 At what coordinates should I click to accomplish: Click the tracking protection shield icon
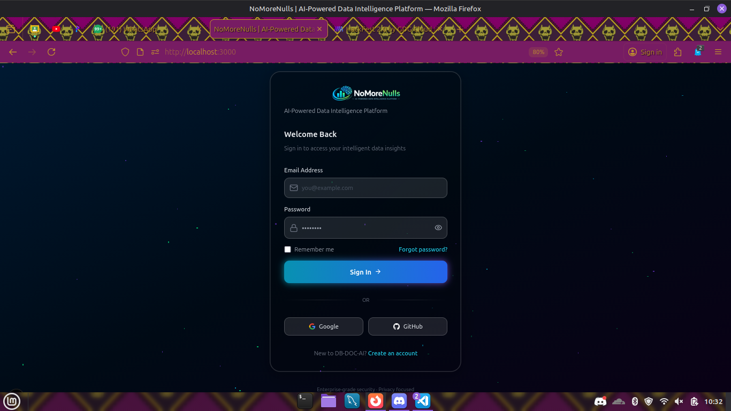pyautogui.click(x=125, y=52)
